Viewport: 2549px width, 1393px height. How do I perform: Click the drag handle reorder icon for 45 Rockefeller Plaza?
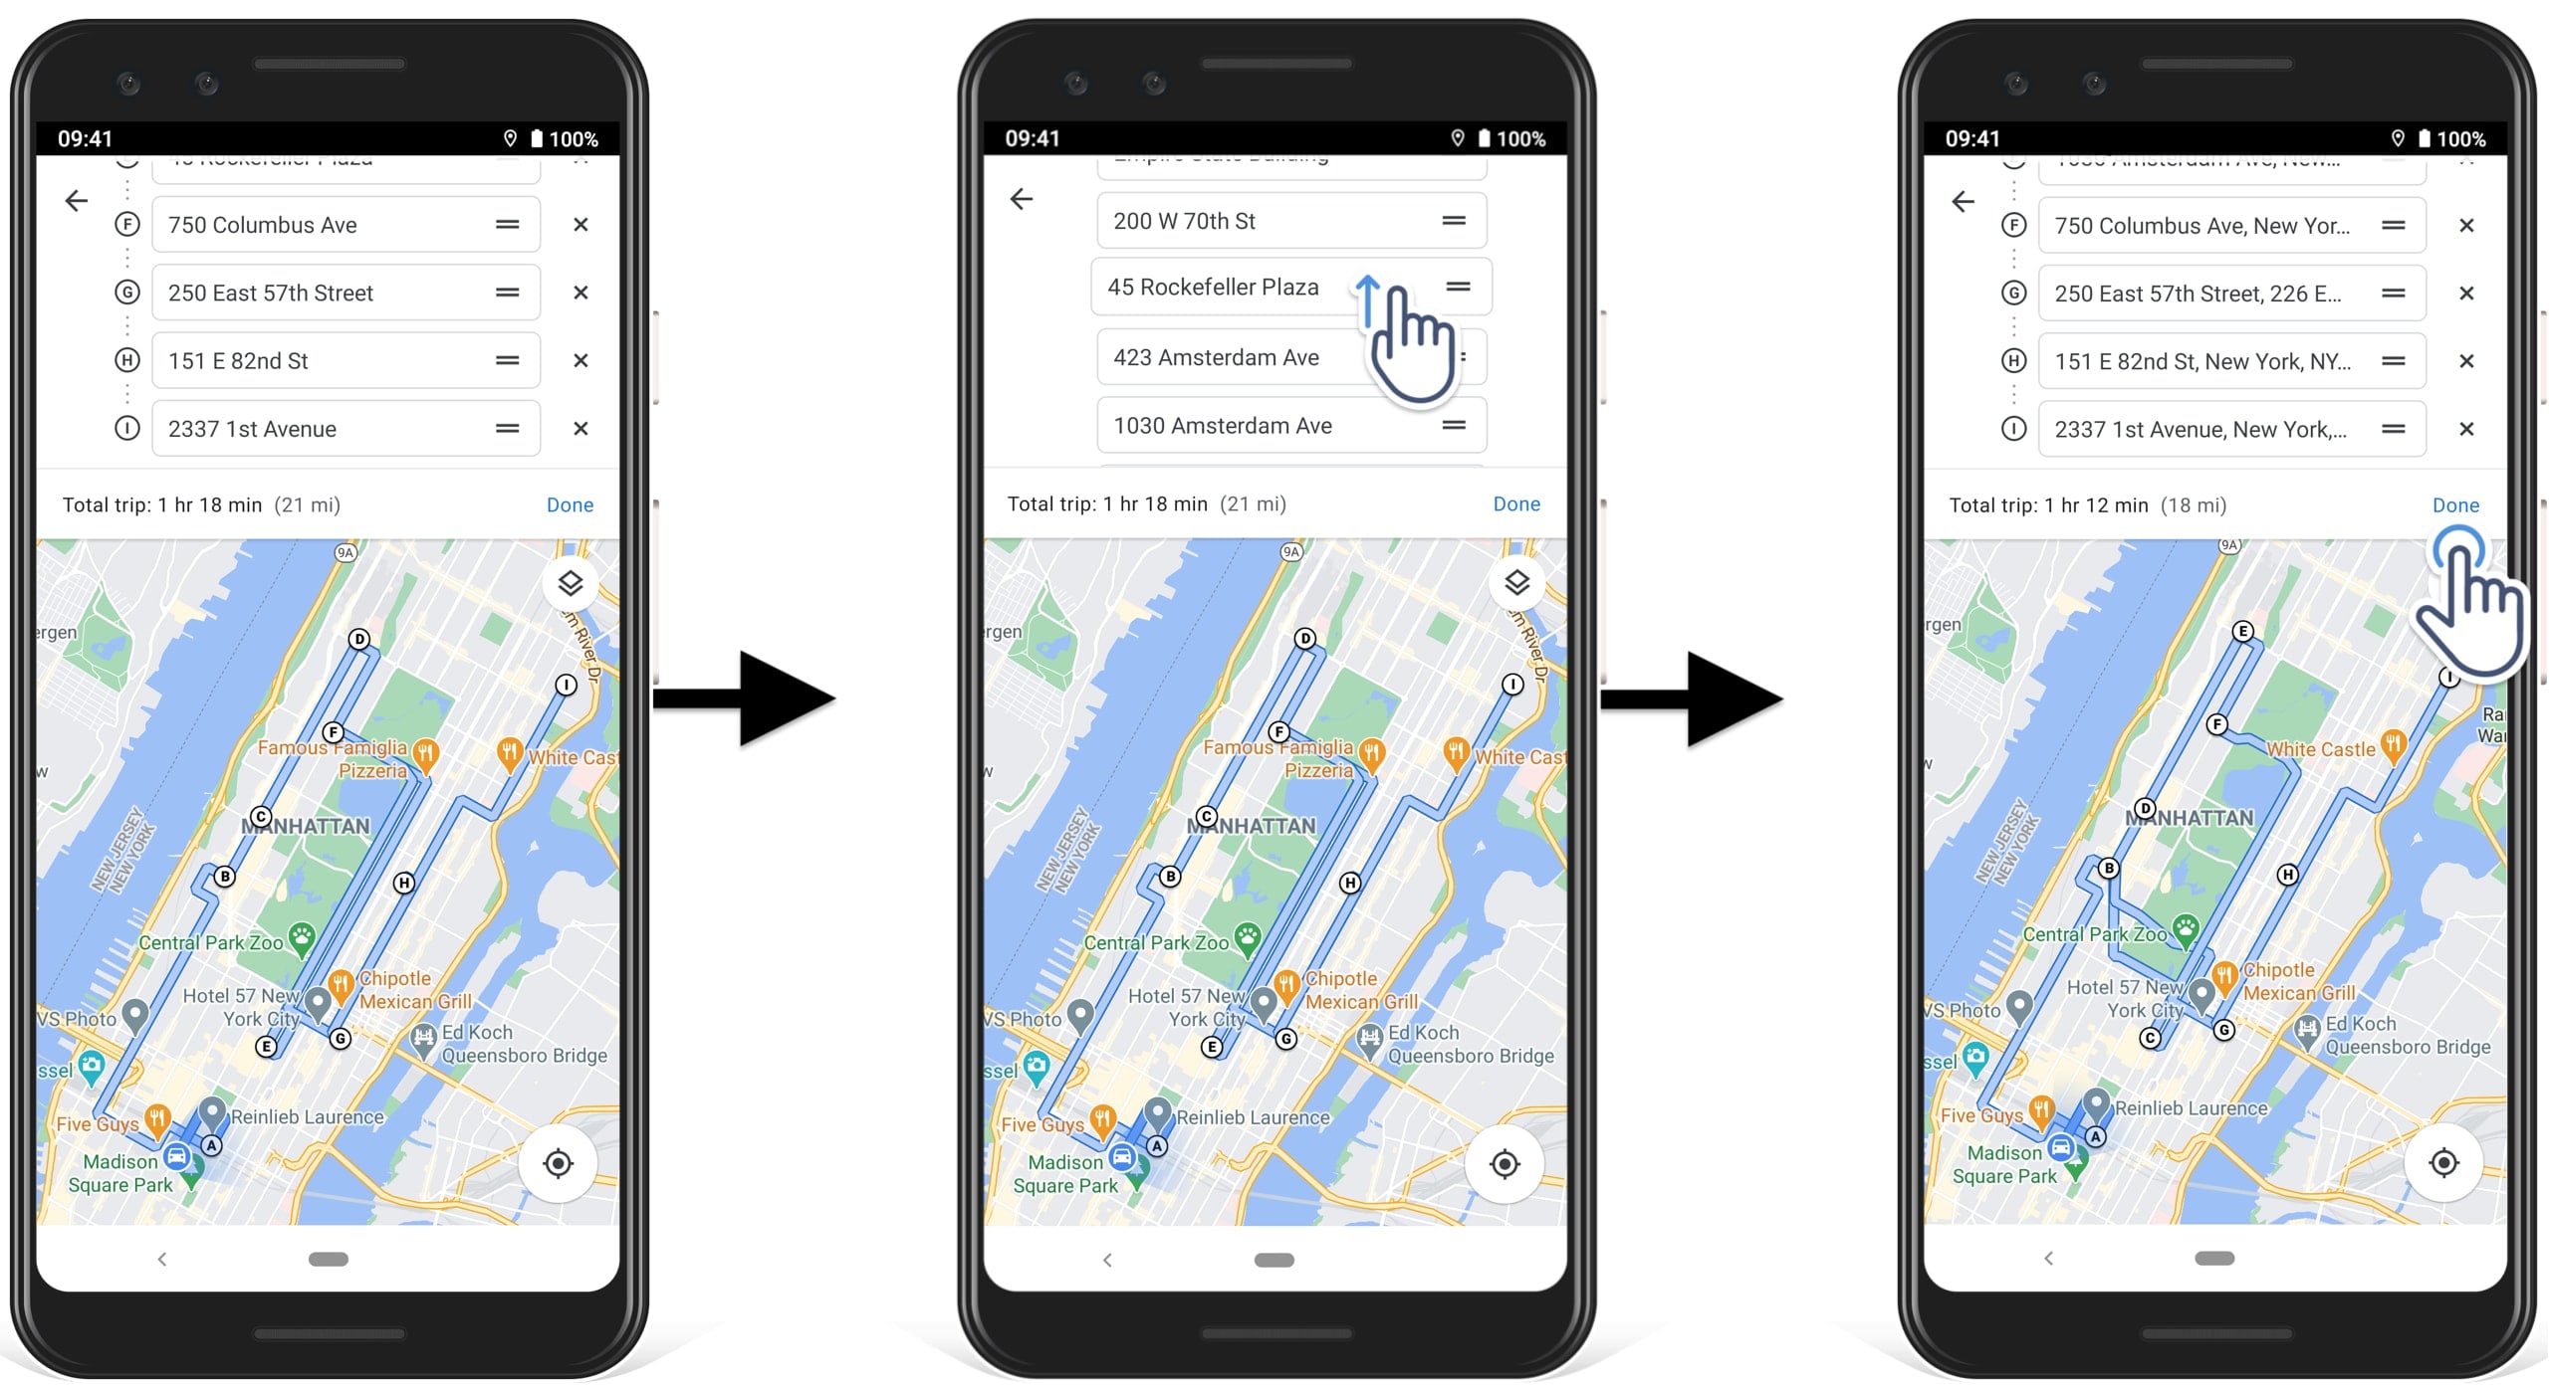pyautogui.click(x=1456, y=287)
